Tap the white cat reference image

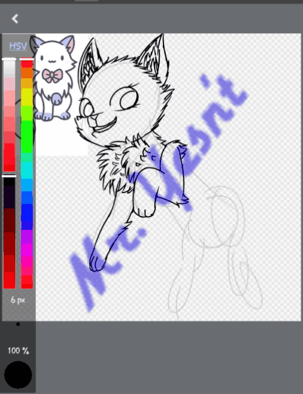pos(54,78)
